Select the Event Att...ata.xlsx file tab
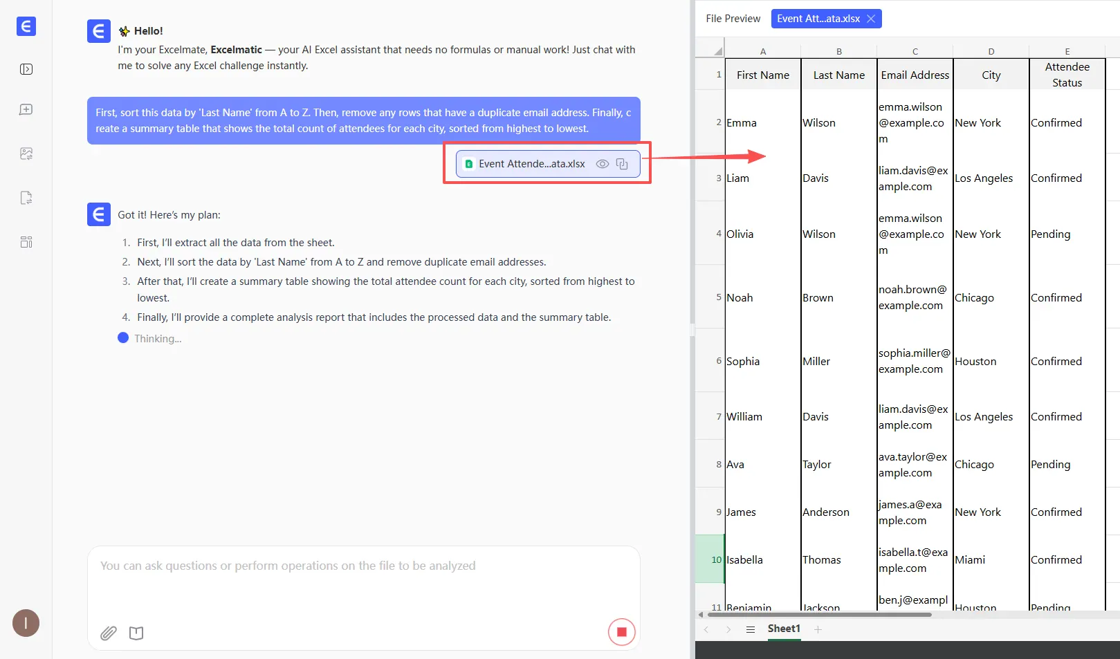 (818, 19)
